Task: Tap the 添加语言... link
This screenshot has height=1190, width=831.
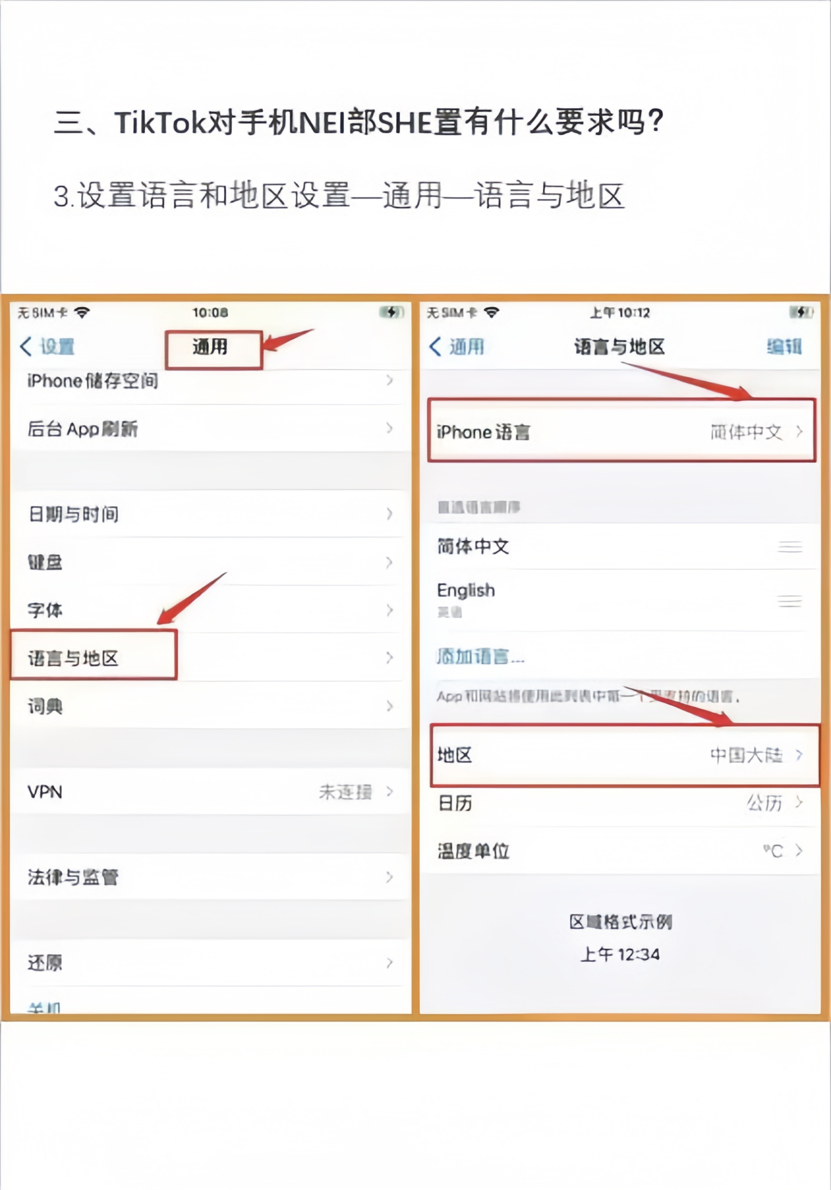Action: coord(481,657)
